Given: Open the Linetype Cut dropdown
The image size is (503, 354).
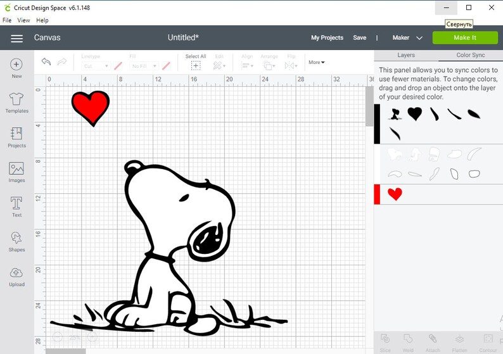Looking at the screenshot, I should point(95,66).
